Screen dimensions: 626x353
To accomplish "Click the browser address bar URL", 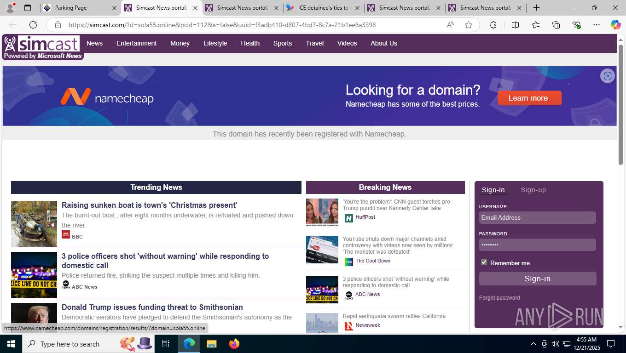I will click(x=222, y=25).
